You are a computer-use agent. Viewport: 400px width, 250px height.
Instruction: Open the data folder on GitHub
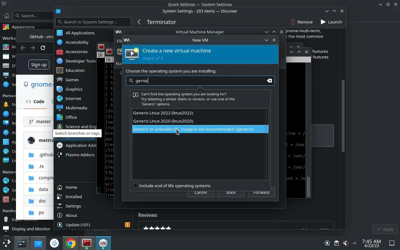43,189
